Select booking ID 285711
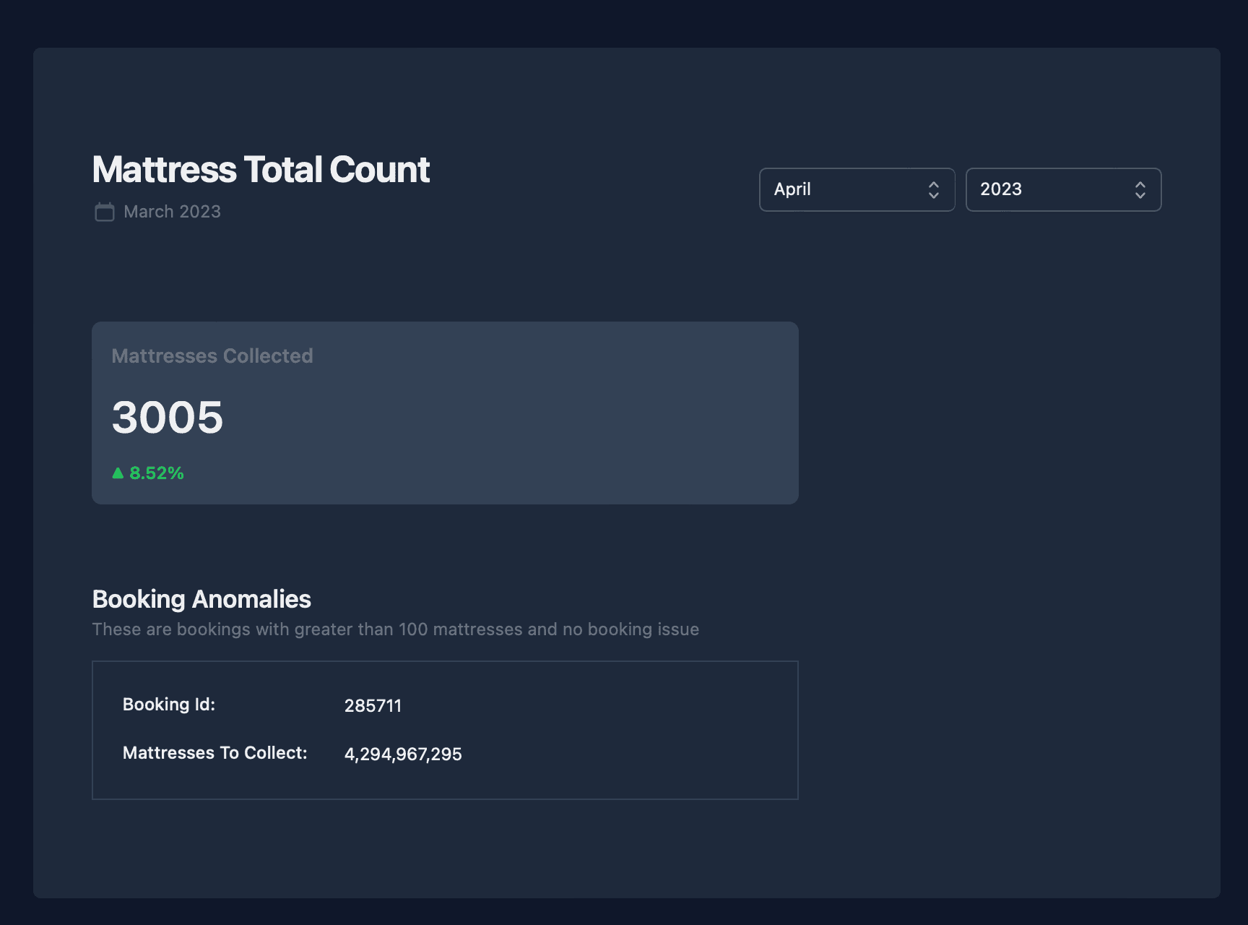 click(x=373, y=706)
